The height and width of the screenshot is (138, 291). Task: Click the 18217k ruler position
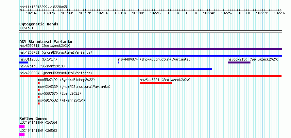coord(85,13)
